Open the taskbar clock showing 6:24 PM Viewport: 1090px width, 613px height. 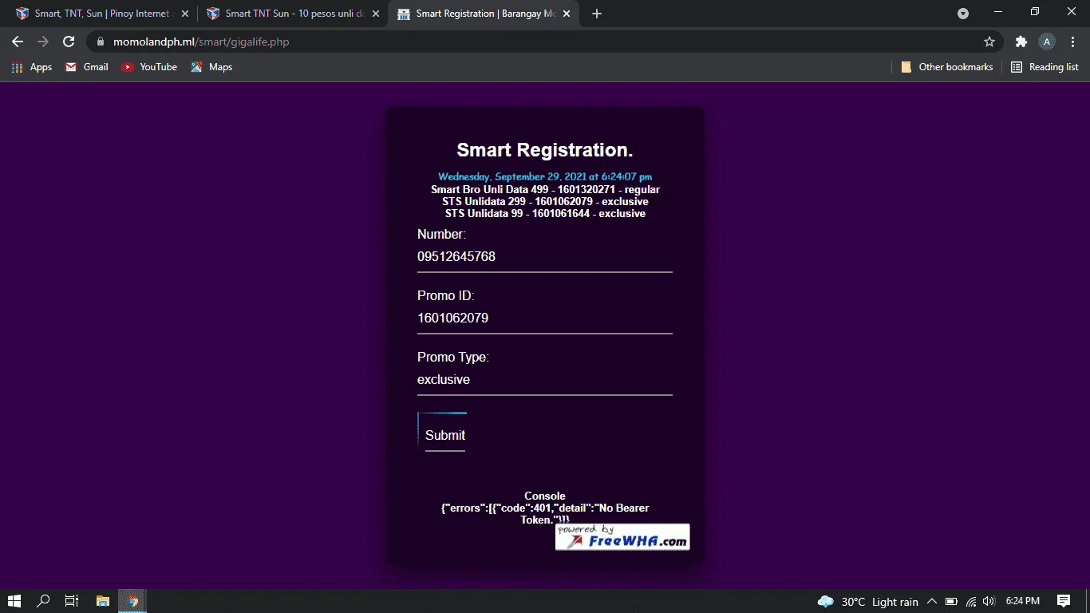click(x=1023, y=601)
